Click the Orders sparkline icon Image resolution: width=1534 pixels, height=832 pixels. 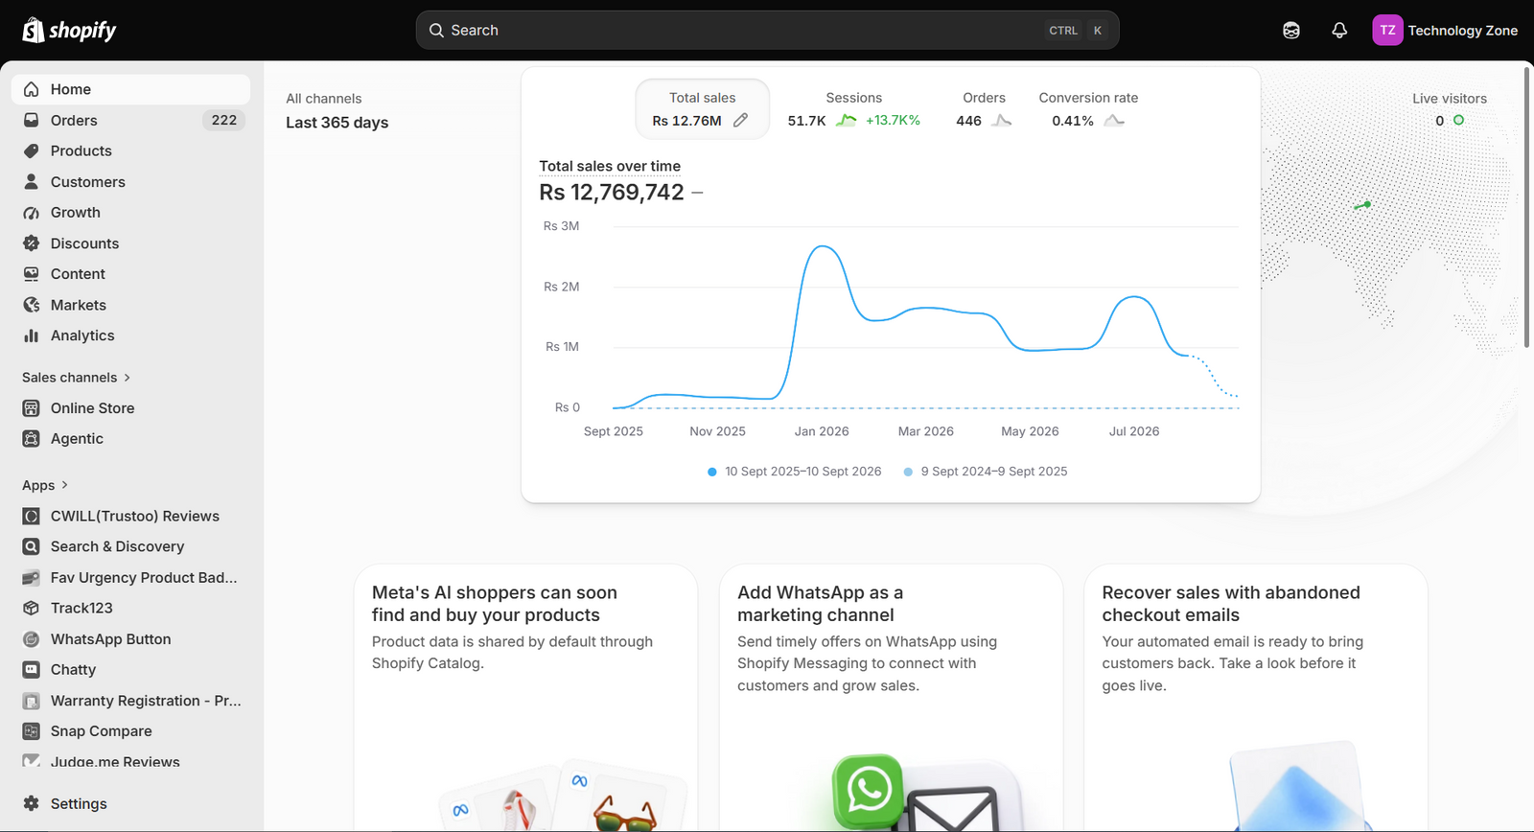point(1001,121)
